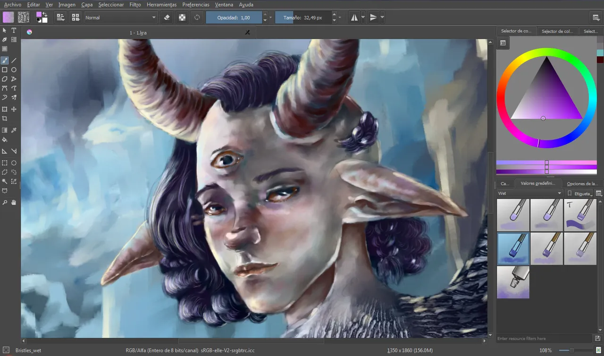Choose the tube paint brush preset thumbnail
This screenshot has height=356, width=604.
click(513, 282)
